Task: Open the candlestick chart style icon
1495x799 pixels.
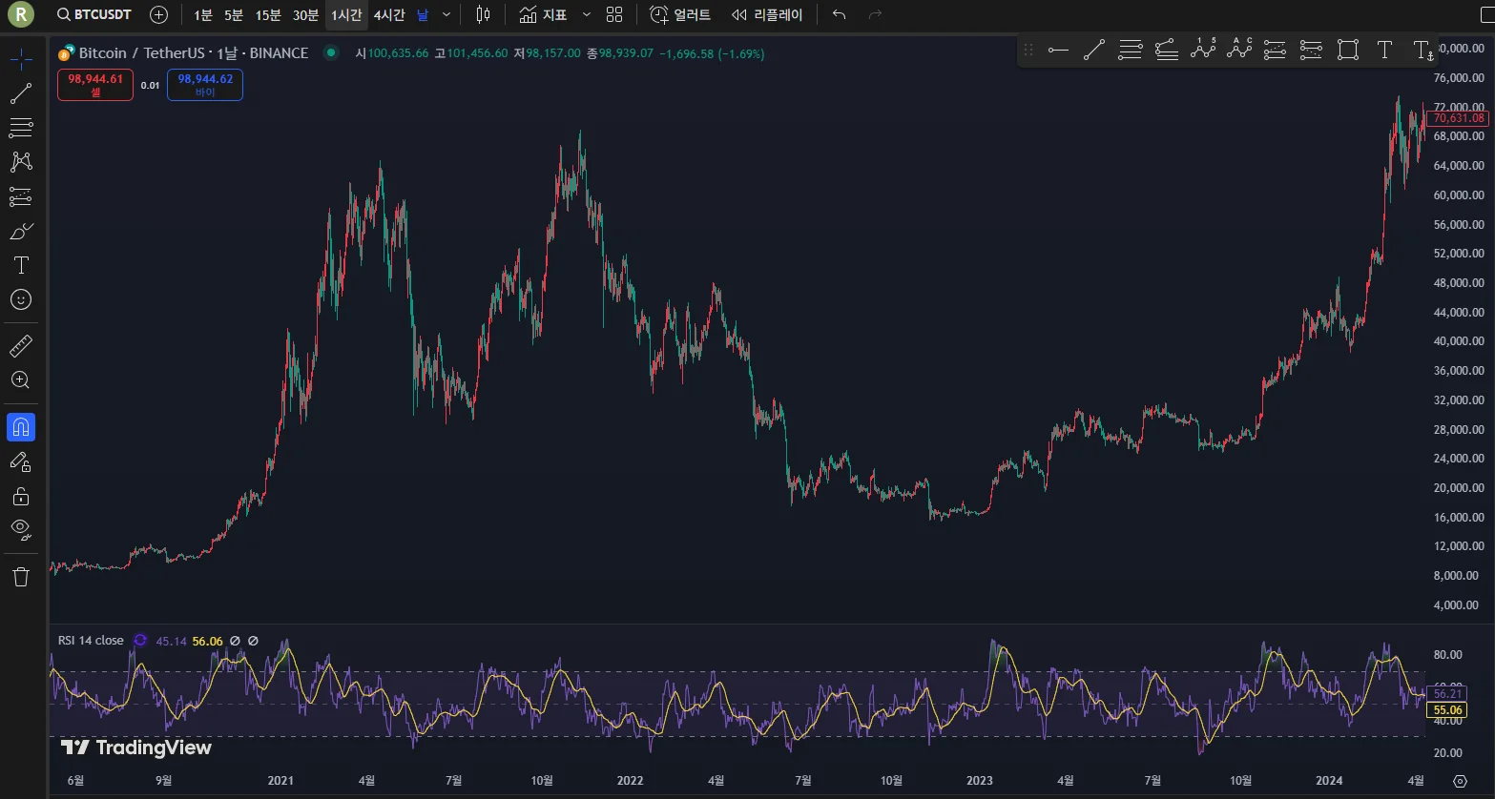Action: [x=484, y=14]
